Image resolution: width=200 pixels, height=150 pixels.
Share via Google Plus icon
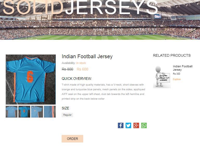coord(136,125)
